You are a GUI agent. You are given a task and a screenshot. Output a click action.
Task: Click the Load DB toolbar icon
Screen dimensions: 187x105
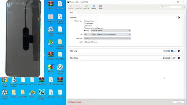point(71,7)
